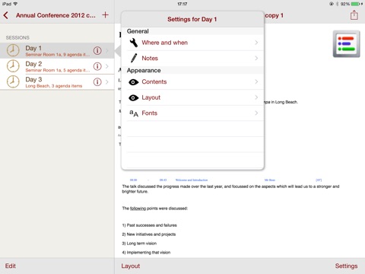Click the Wi-Fi icon in status bar
365x274 pixels.
tap(15, 4)
